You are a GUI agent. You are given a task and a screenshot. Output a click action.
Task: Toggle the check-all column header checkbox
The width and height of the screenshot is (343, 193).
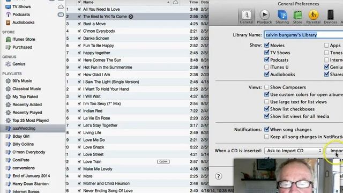[79, 2]
